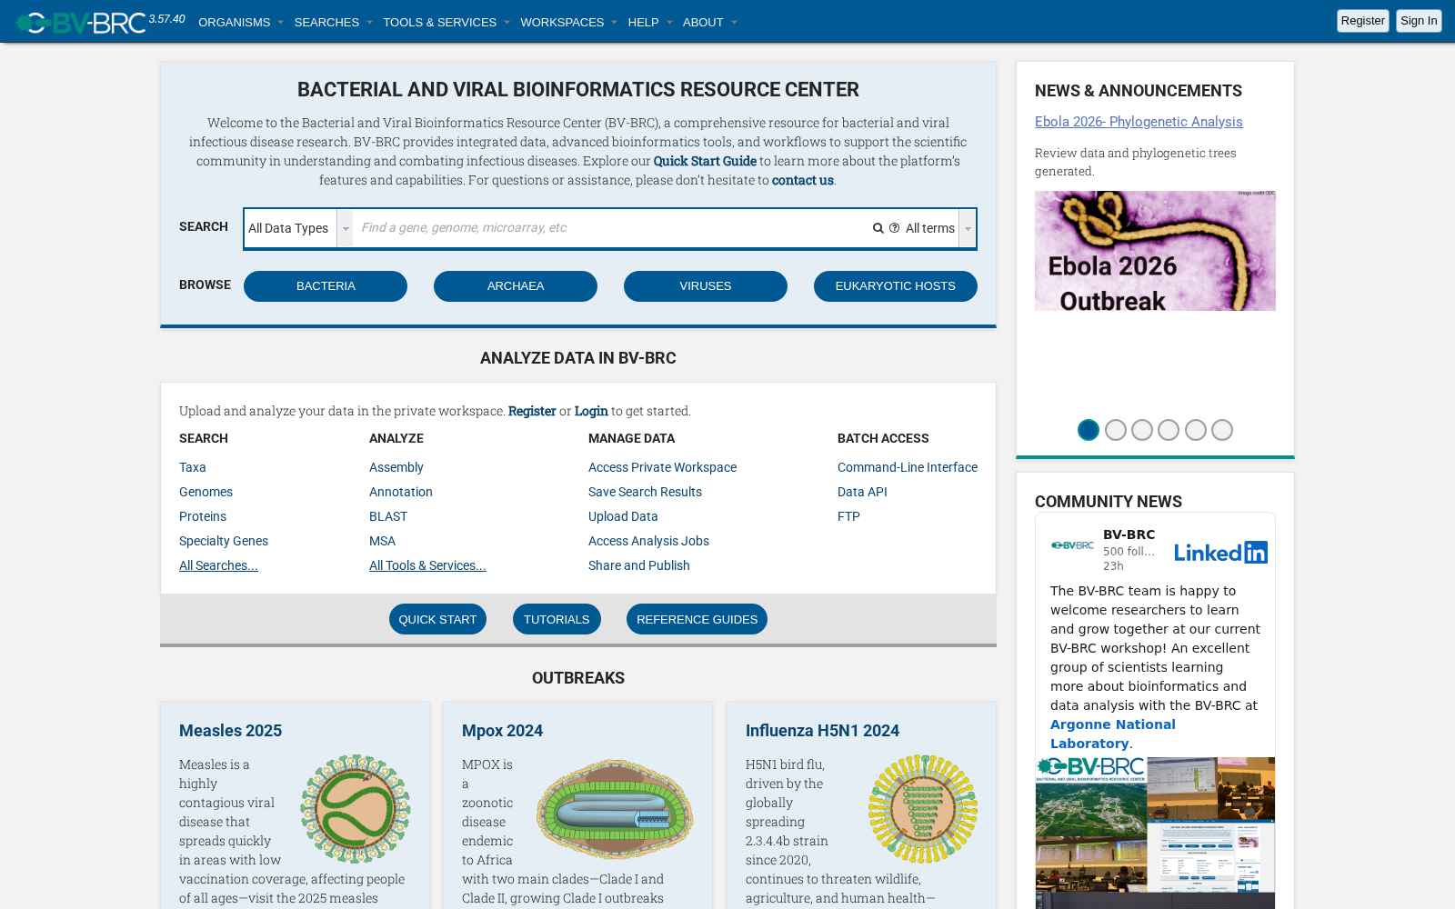Open the Upload Data link
1455x909 pixels.
coord(623,516)
